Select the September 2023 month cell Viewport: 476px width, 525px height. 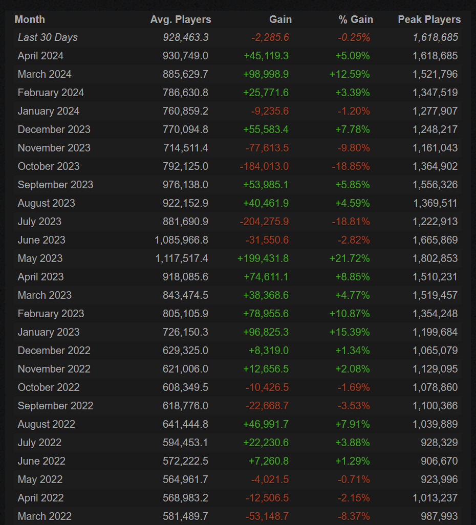56,185
